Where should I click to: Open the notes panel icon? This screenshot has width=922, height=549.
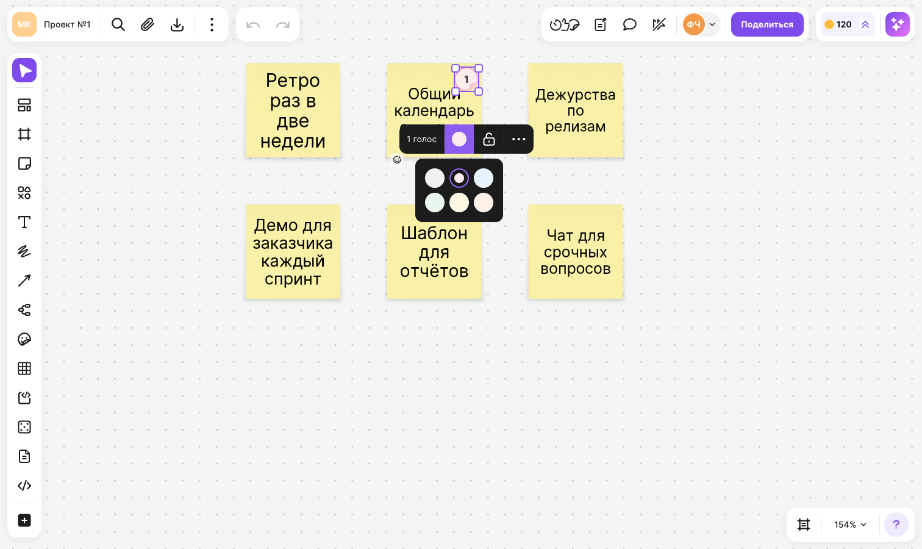click(x=601, y=24)
